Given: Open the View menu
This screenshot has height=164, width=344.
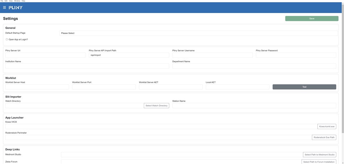Looking at the screenshot, I should click(x=11, y=1).
